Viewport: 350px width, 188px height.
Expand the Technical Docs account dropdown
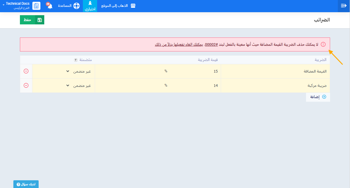16,6
